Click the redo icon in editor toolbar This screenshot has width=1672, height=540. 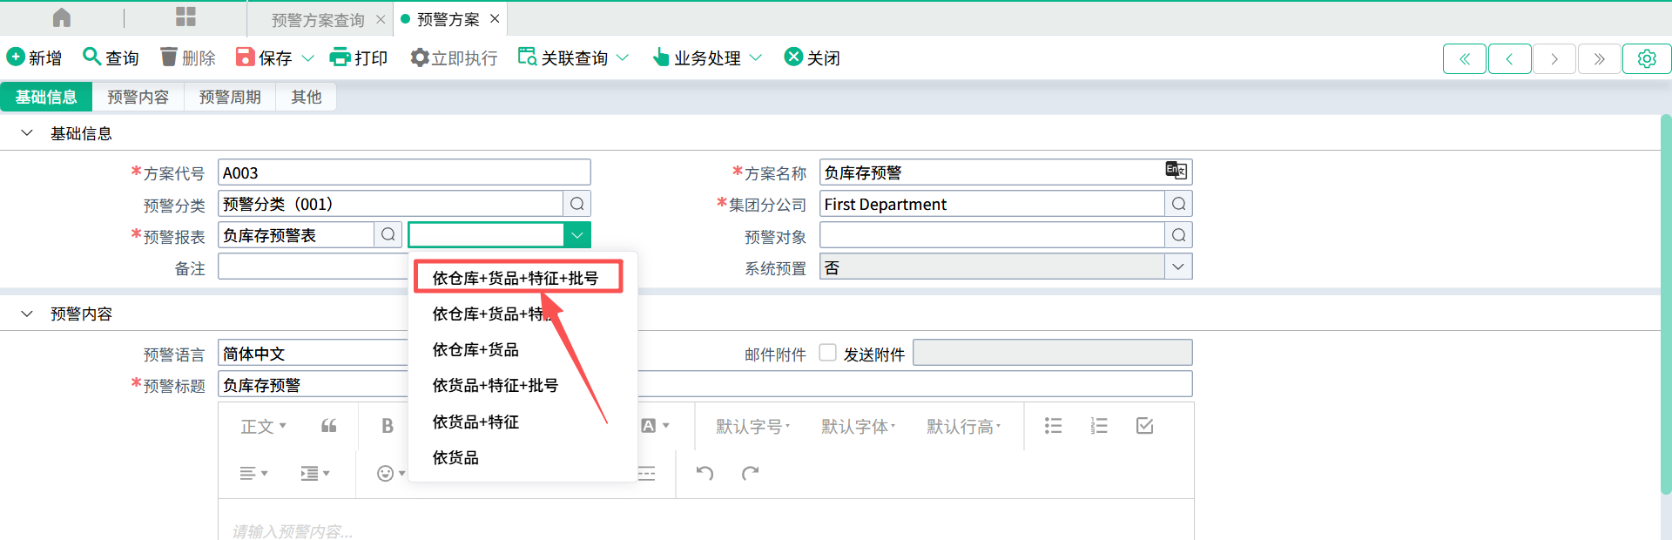pos(750,473)
